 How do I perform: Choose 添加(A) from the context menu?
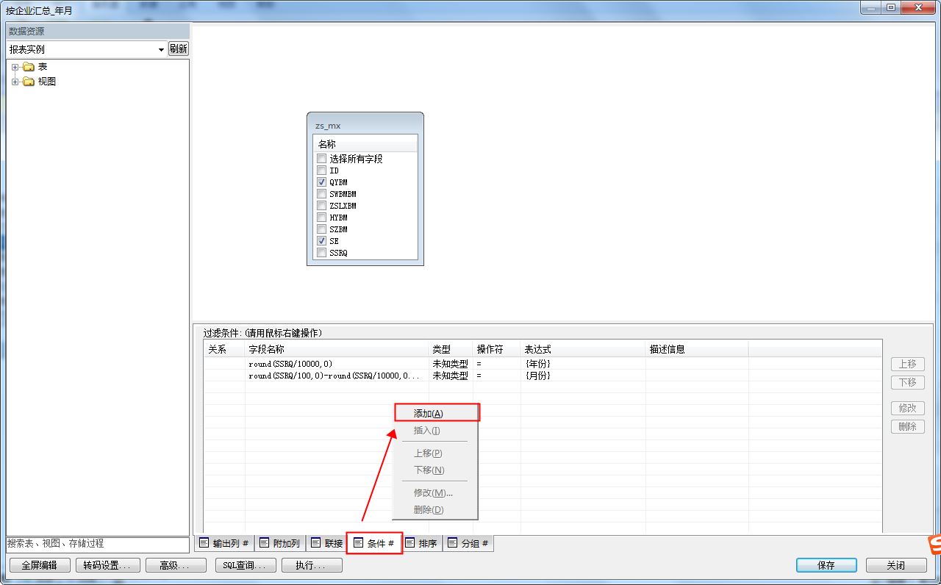[429, 414]
